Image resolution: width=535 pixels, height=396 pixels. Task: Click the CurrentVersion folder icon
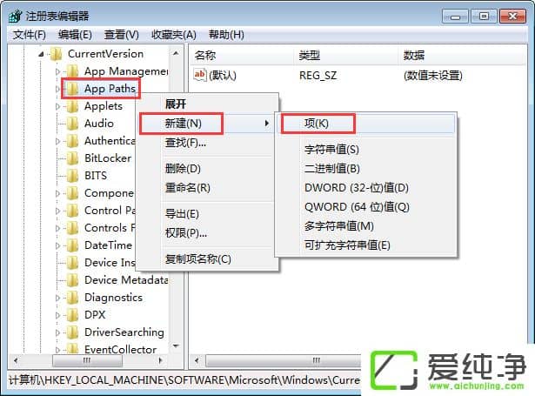[57, 54]
